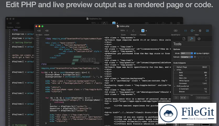
Task: Open the chevron beside the compass view icon
Action: coord(194,31)
